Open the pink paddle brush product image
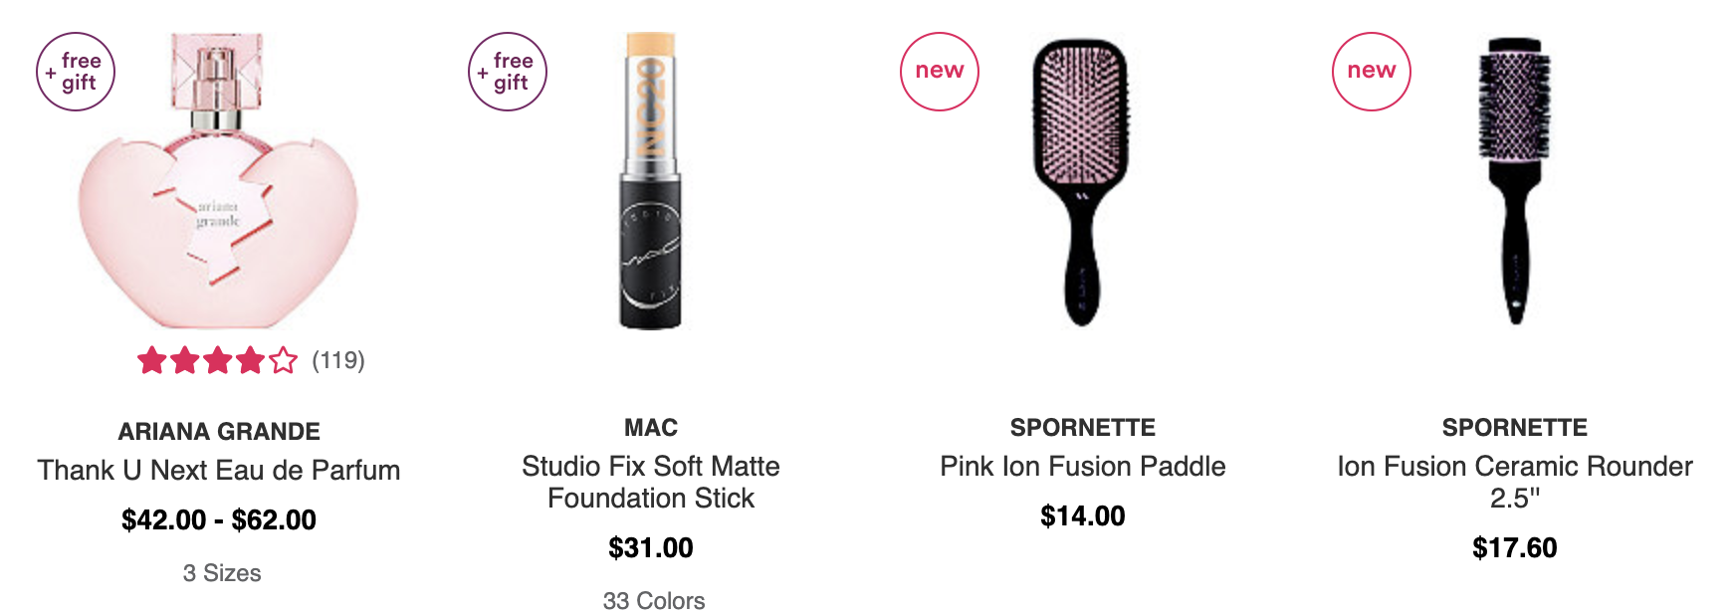 tap(1082, 183)
